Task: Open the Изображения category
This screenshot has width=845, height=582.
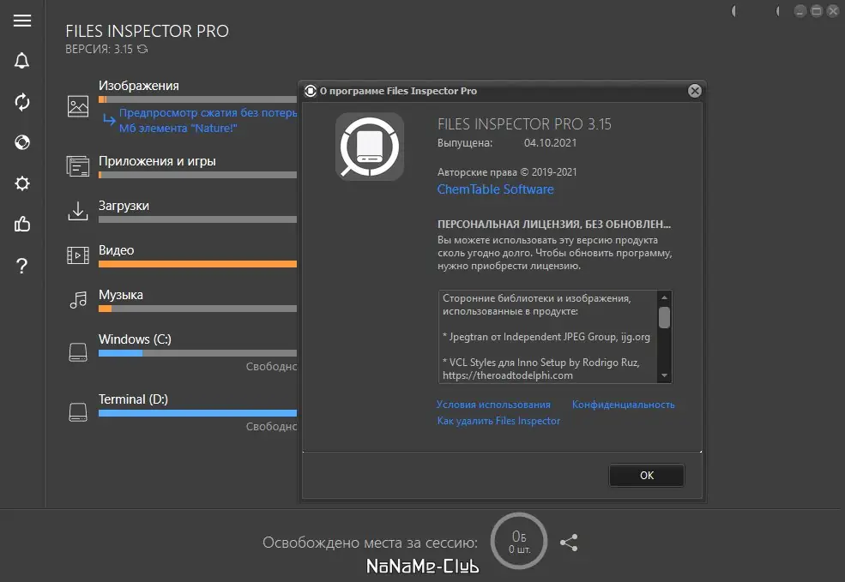Action: coord(139,86)
